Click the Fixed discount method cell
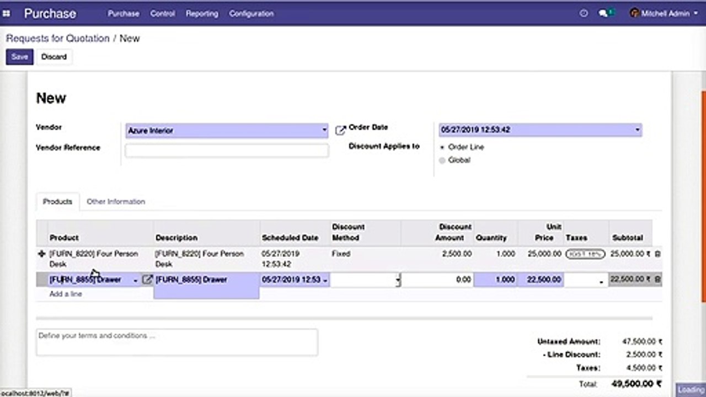 pyautogui.click(x=341, y=254)
